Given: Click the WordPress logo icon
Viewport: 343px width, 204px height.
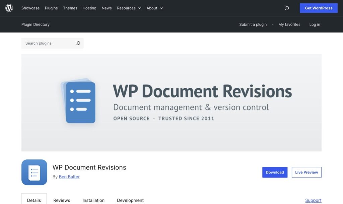Looking at the screenshot, I should (9, 8).
